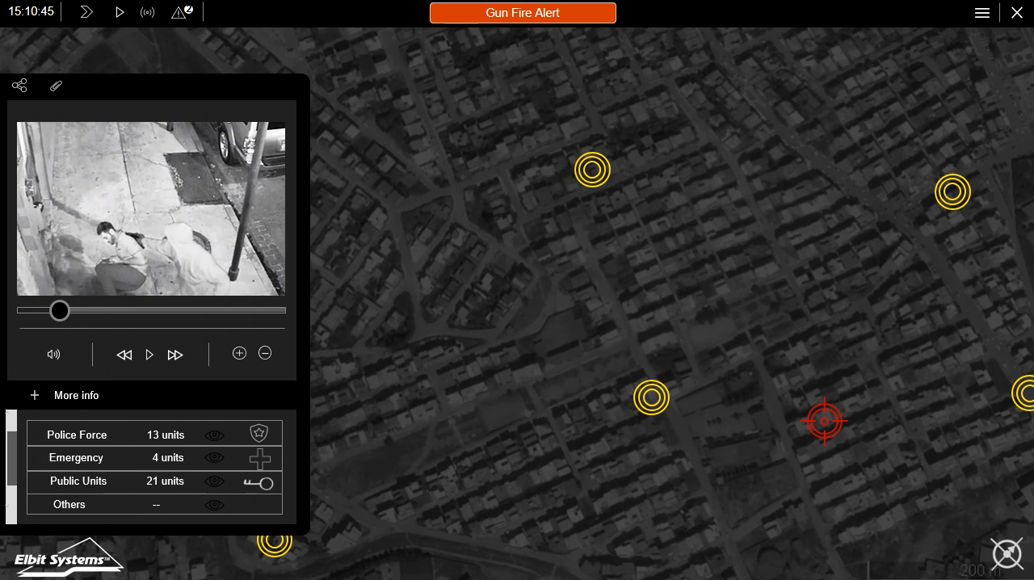This screenshot has width=1034, height=580.
Task: Expand the More info section
Action: coord(35,395)
